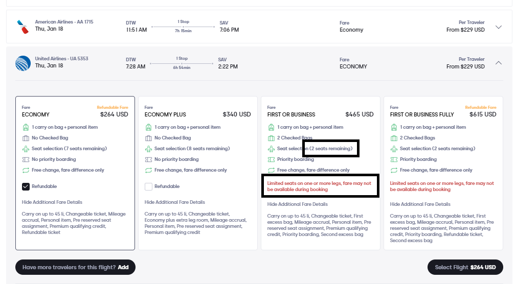Click the American Airlines logo icon

(x=23, y=27)
